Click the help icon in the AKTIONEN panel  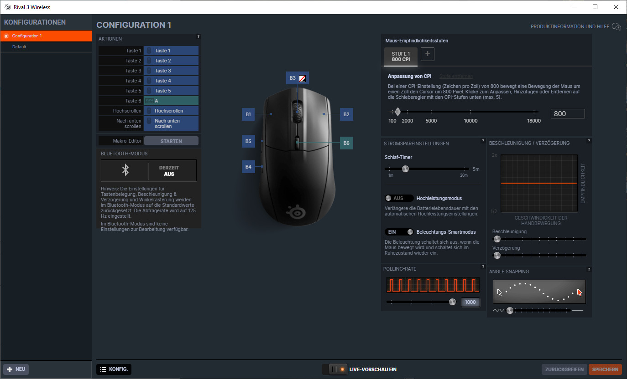point(199,36)
